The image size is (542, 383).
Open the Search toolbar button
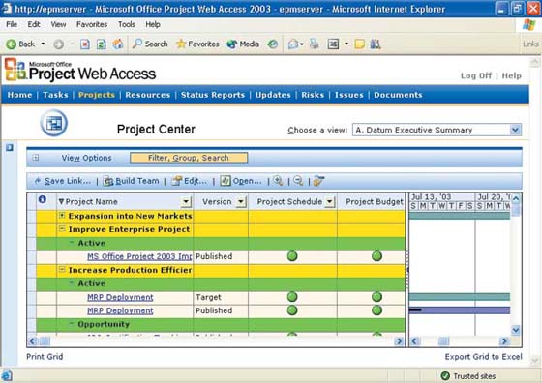point(150,44)
